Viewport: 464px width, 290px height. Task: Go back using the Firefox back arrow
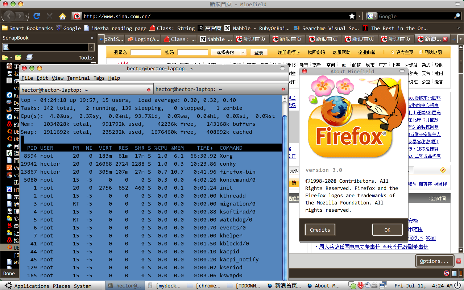[x=8, y=16]
